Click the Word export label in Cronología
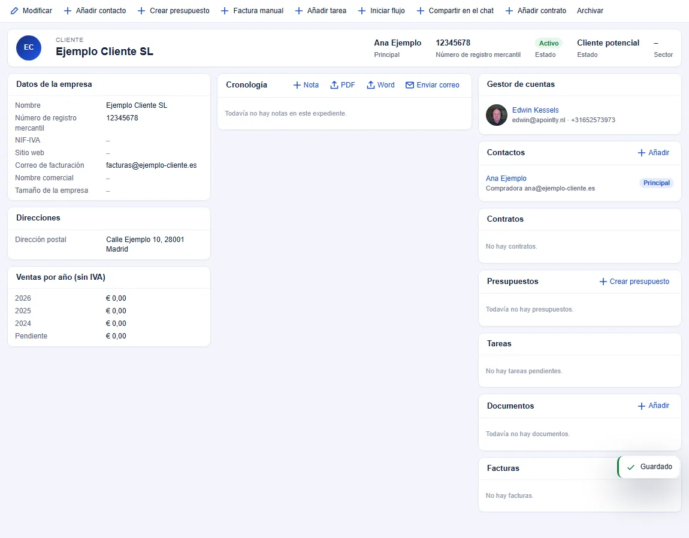The height and width of the screenshot is (538, 689). [x=386, y=85]
